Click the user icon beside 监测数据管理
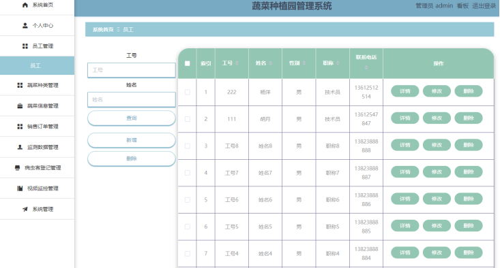The height and width of the screenshot is (268, 500). pyautogui.click(x=20, y=147)
